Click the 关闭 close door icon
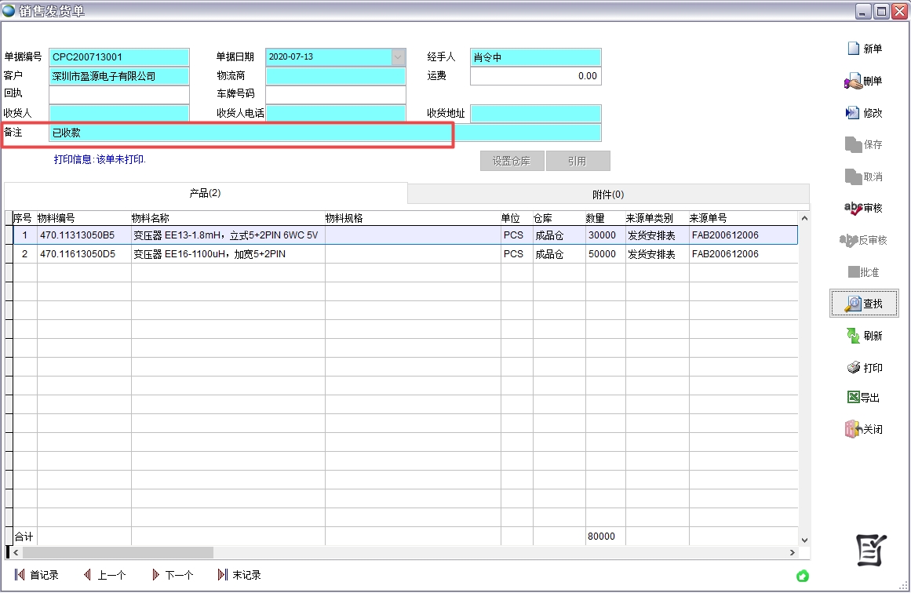911x593 pixels. (853, 430)
